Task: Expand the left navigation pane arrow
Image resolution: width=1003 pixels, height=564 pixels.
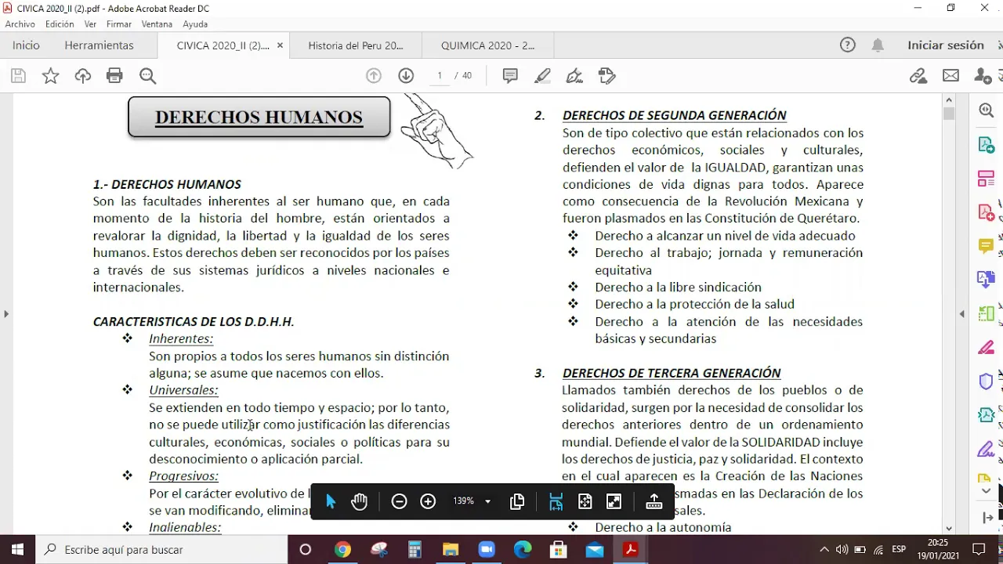Action: (x=6, y=314)
